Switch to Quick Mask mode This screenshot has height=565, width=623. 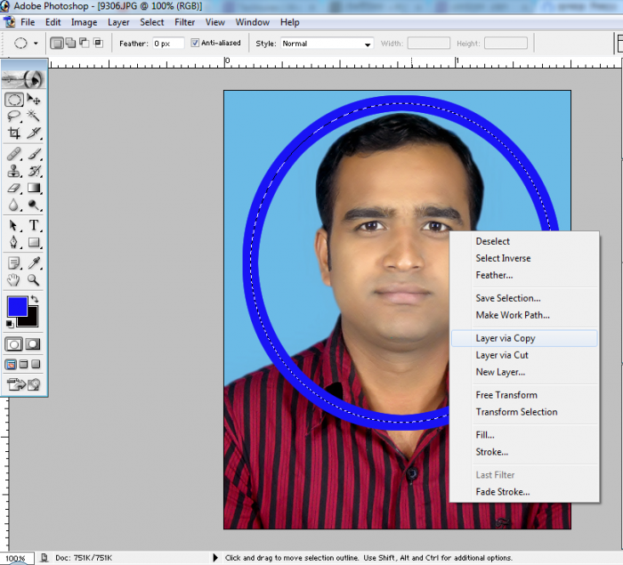point(33,343)
